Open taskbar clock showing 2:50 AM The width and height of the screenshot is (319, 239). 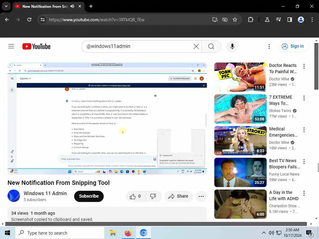(292, 233)
